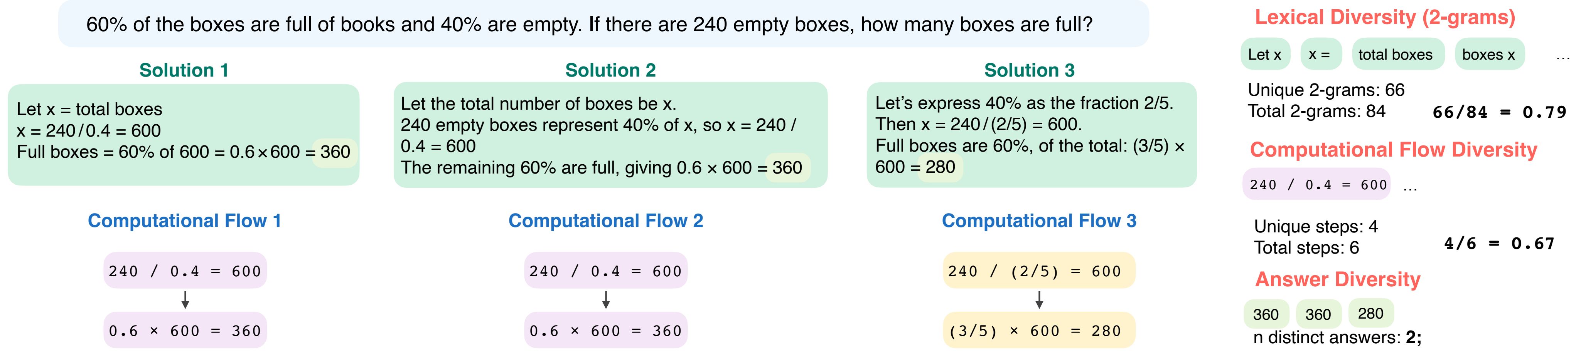The width and height of the screenshot is (1581, 364).
Task: Click the Solution 3 heading
Action: coord(1030,70)
